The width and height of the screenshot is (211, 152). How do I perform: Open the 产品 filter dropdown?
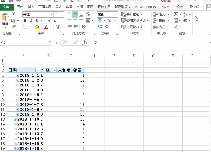point(54,70)
